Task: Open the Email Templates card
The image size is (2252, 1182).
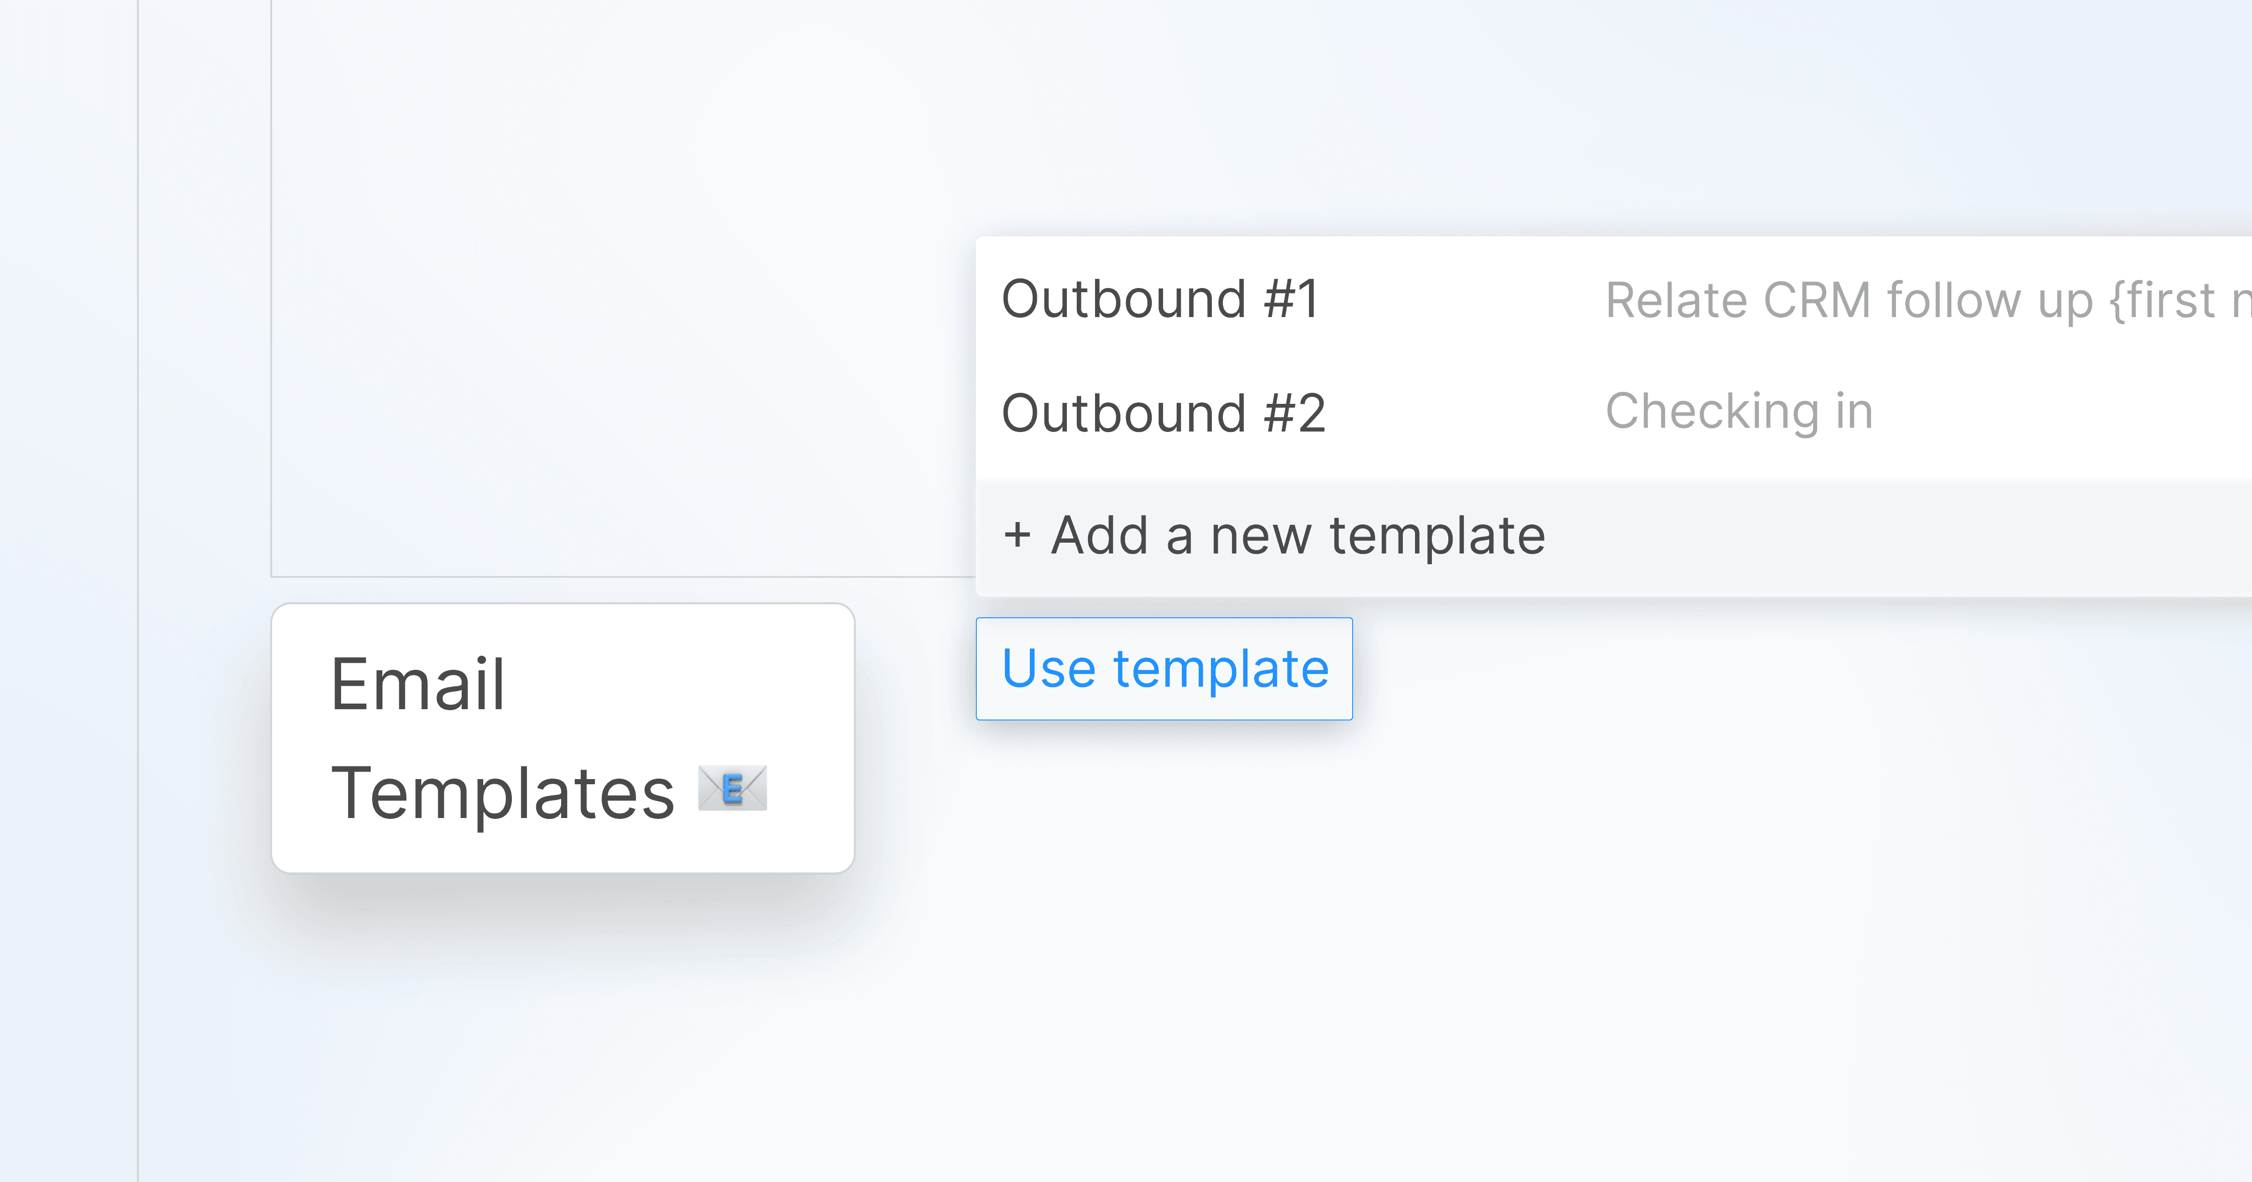Action: pos(562,737)
